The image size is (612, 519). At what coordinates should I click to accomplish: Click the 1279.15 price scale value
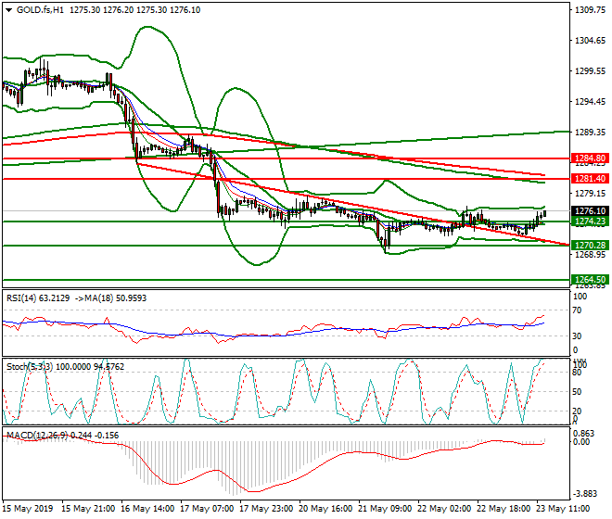[x=591, y=194]
